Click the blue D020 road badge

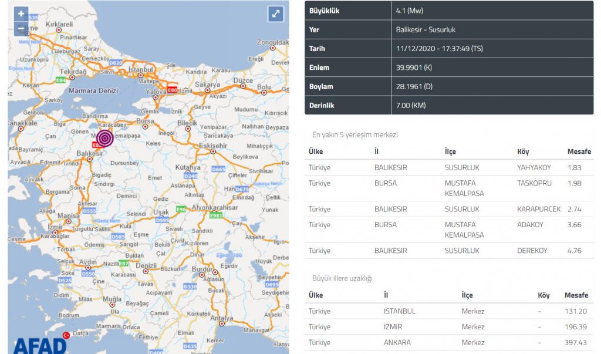116,62
